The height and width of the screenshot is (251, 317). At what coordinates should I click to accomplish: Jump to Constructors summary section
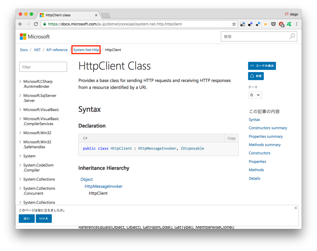tap(268, 128)
